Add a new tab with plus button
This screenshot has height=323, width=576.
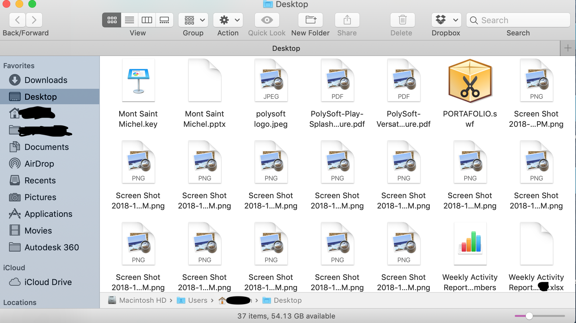click(568, 48)
